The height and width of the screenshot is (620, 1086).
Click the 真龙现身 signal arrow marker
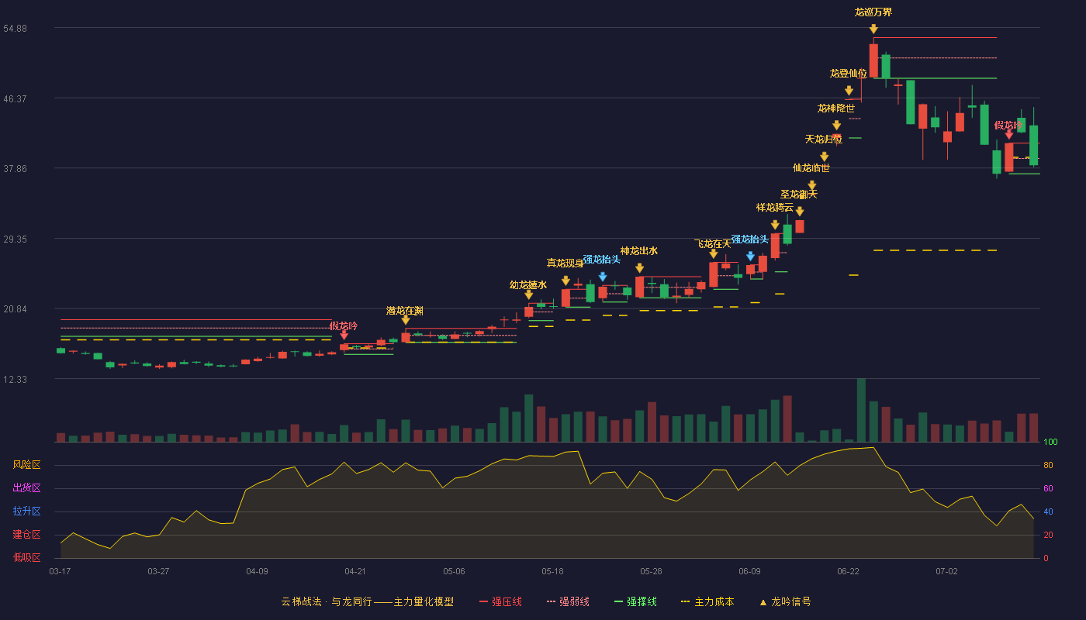565,281
